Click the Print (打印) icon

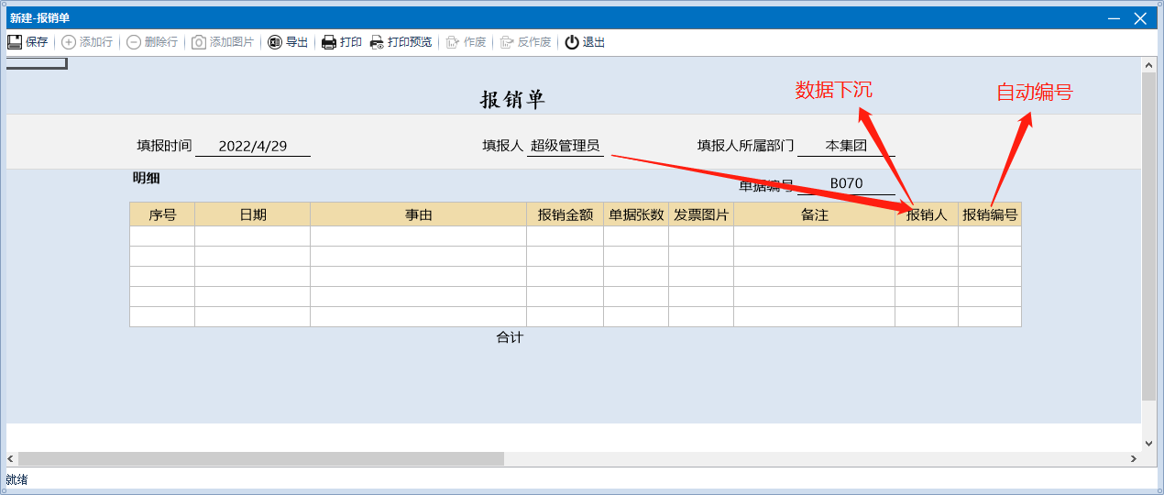tap(329, 42)
